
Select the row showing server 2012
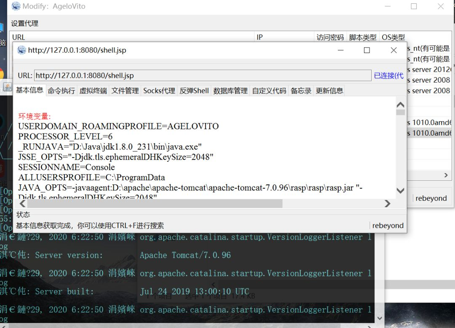point(429,69)
